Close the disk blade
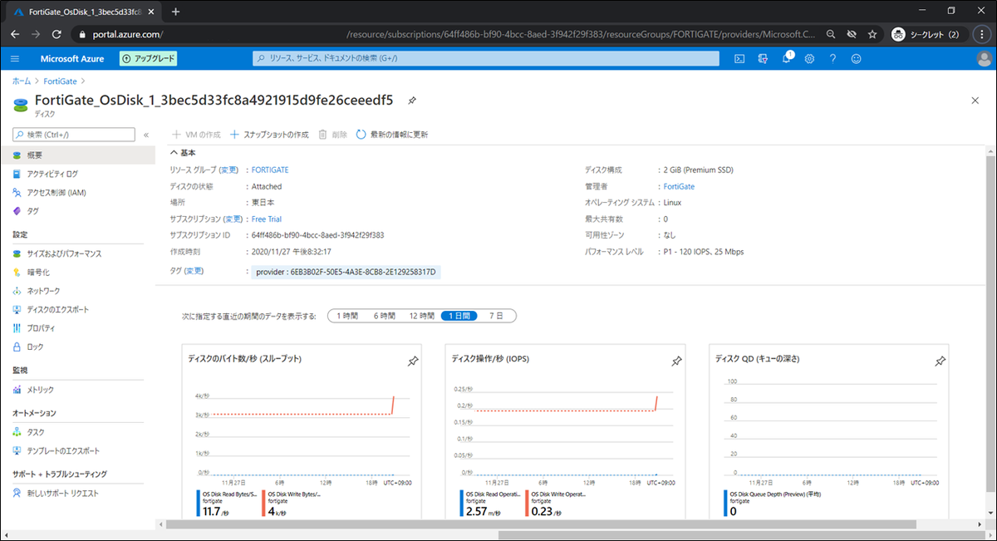The image size is (997, 541). tap(975, 101)
